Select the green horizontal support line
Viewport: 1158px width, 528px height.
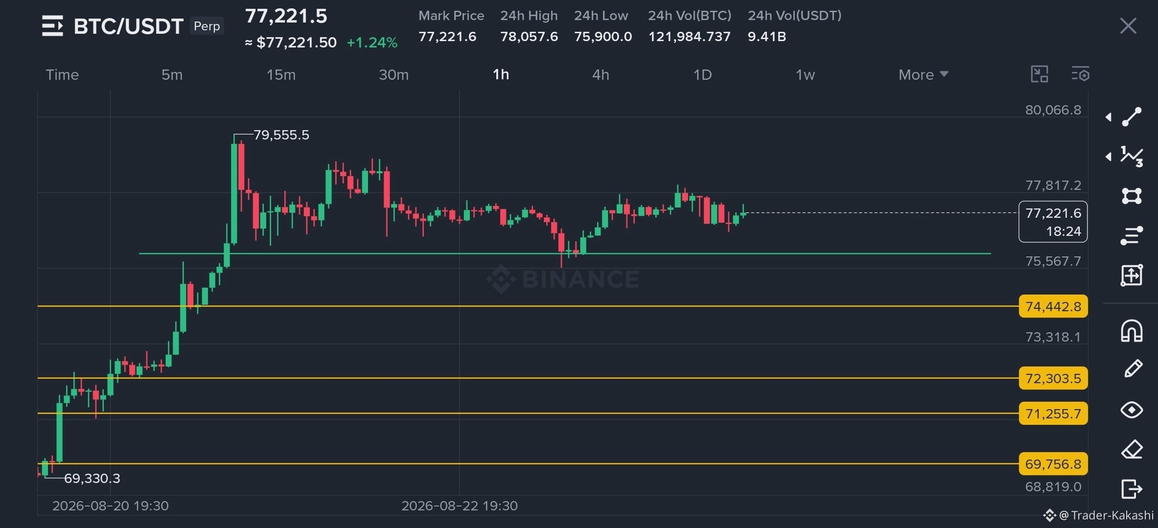[565, 253]
